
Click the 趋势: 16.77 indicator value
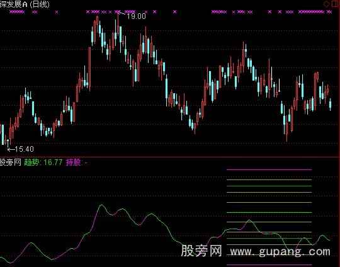click(43, 162)
